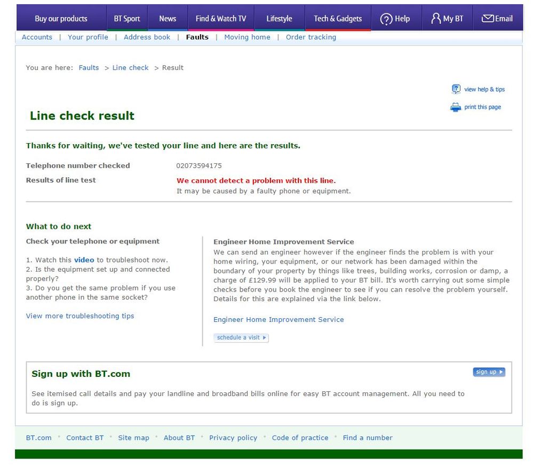
Task: Open Tech & Gadgets section
Action: pyautogui.click(x=338, y=19)
